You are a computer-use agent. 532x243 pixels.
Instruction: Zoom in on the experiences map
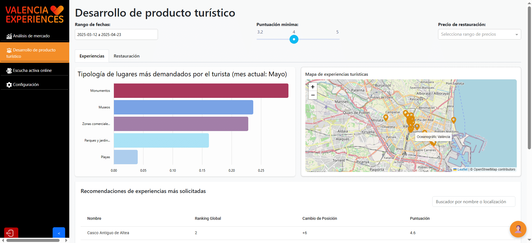click(313, 87)
